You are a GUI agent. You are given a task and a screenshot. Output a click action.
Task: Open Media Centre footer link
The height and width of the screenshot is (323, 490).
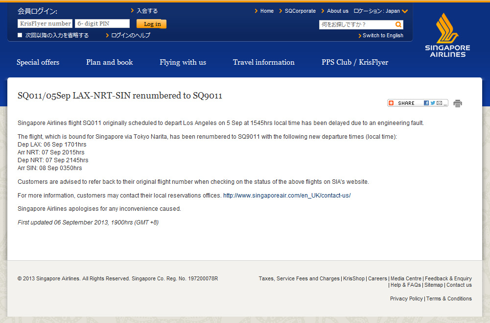coord(406,278)
